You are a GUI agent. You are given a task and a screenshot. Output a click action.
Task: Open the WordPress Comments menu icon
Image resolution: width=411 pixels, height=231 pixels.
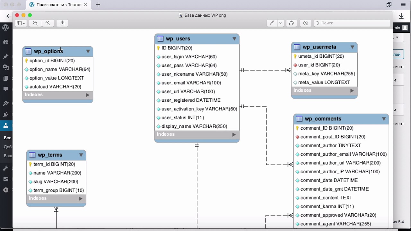[x=6, y=89]
